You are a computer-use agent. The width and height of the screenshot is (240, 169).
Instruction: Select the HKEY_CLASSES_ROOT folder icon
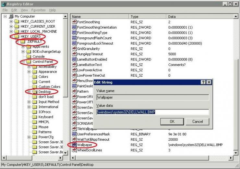pyautogui.click(x=17, y=21)
